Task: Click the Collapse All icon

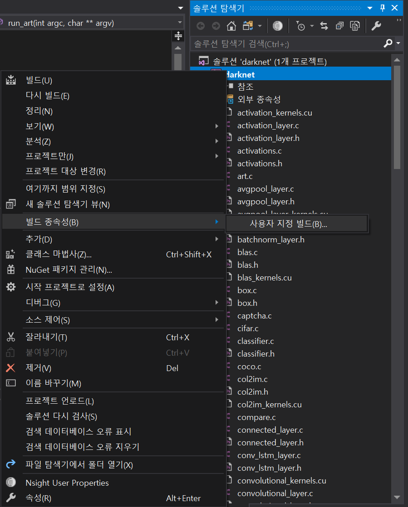Action: [339, 26]
